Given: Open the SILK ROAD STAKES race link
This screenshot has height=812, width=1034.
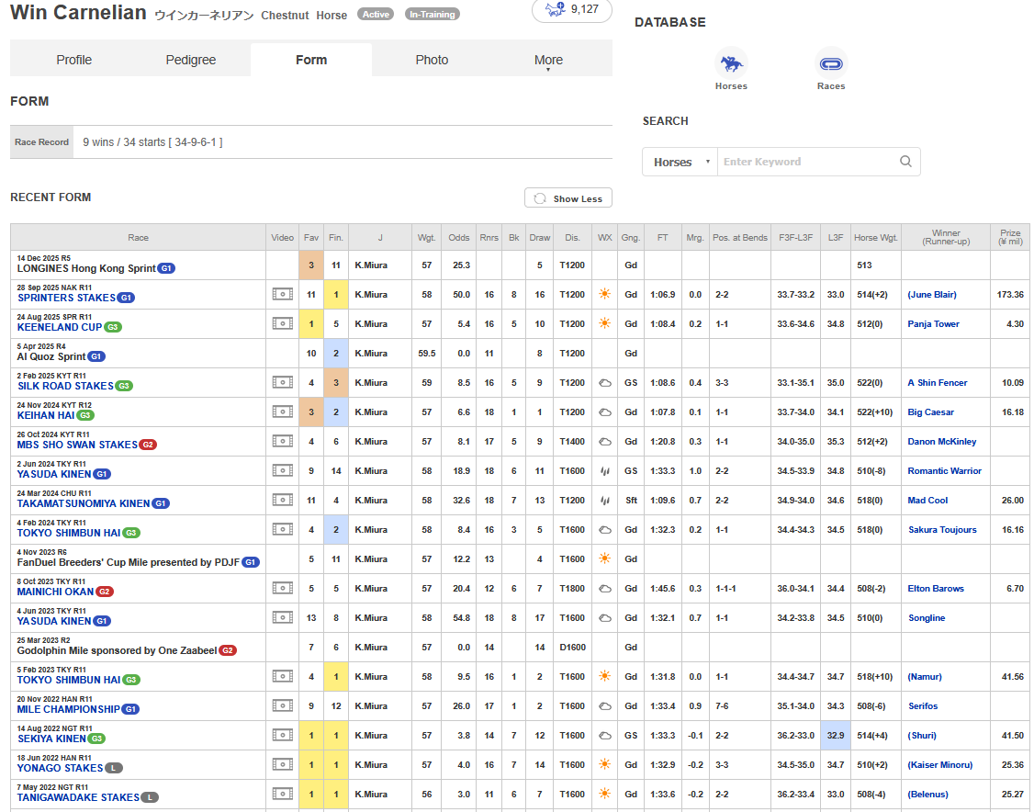Looking at the screenshot, I should click(65, 386).
